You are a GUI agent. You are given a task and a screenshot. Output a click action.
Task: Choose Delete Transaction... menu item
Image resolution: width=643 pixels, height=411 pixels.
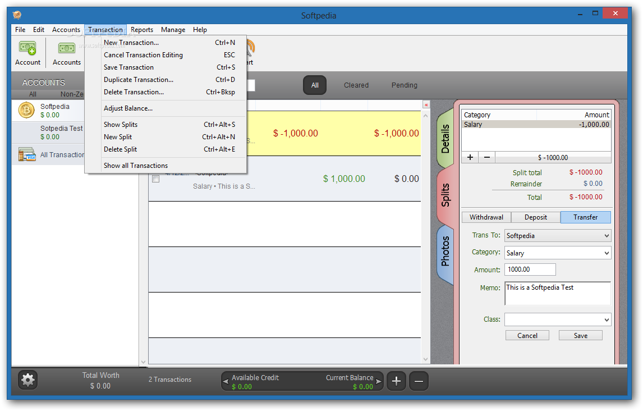[166, 92]
